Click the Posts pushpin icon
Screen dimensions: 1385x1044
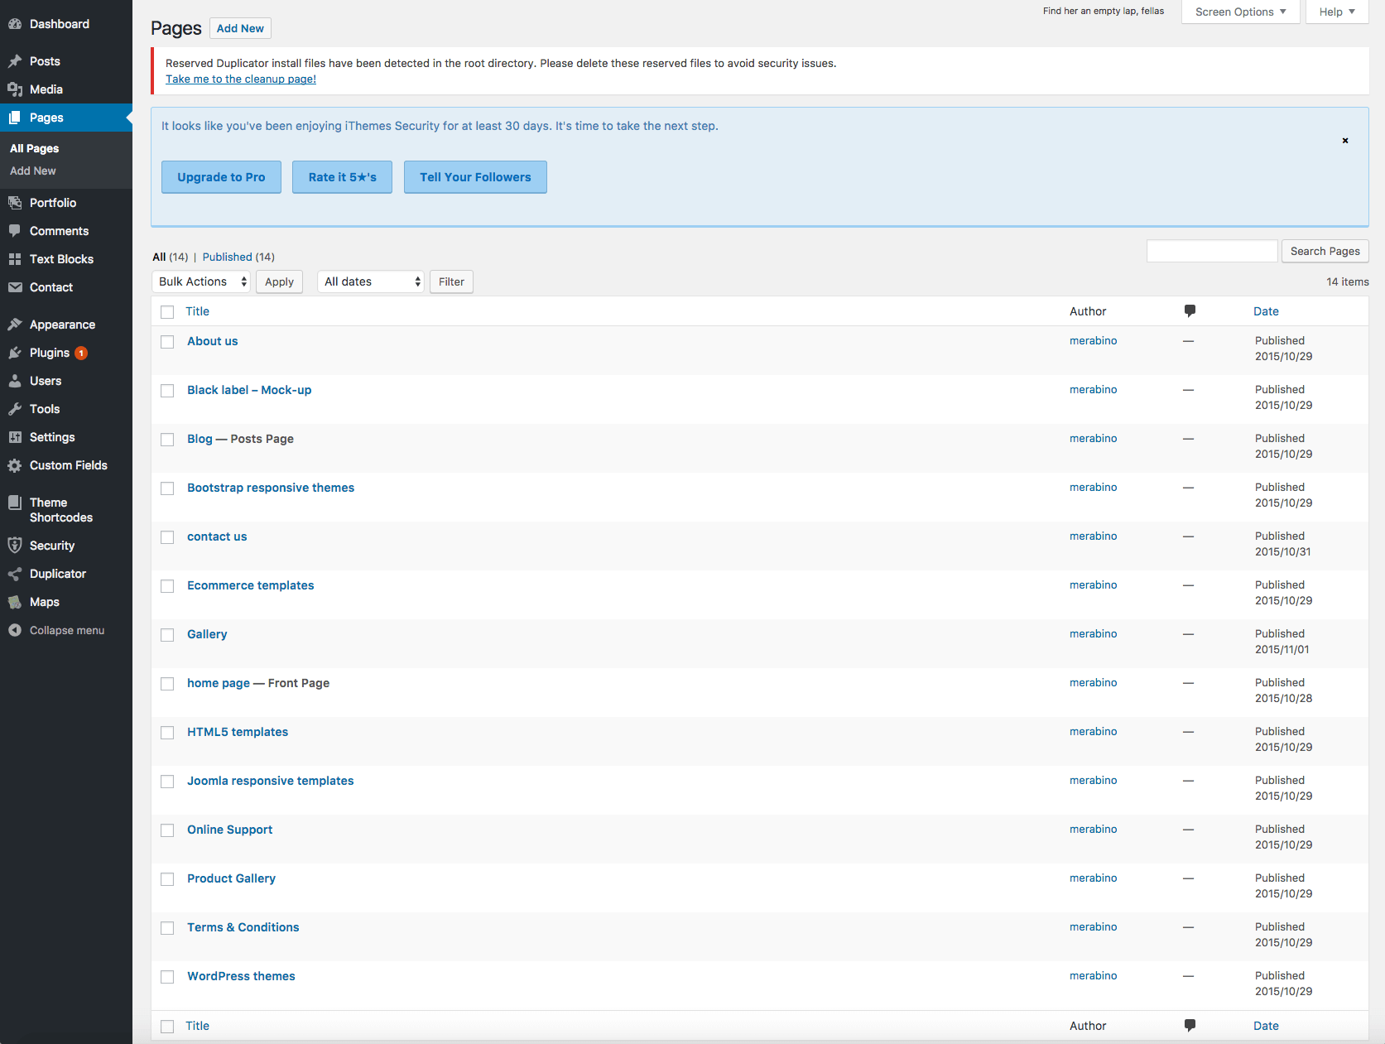[x=15, y=61]
